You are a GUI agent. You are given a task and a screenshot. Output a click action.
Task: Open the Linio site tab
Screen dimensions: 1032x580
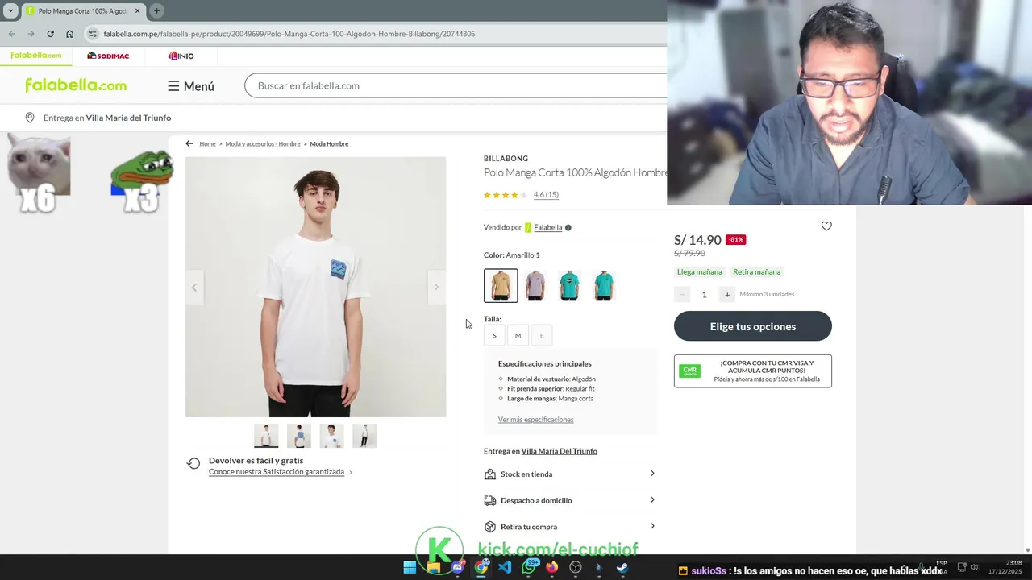181,56
